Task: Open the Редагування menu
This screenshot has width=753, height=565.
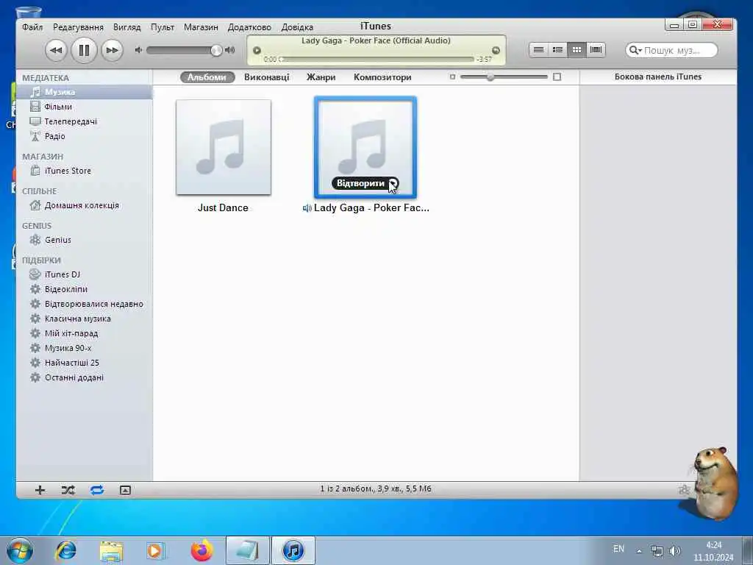Action: tap(78, 27)
